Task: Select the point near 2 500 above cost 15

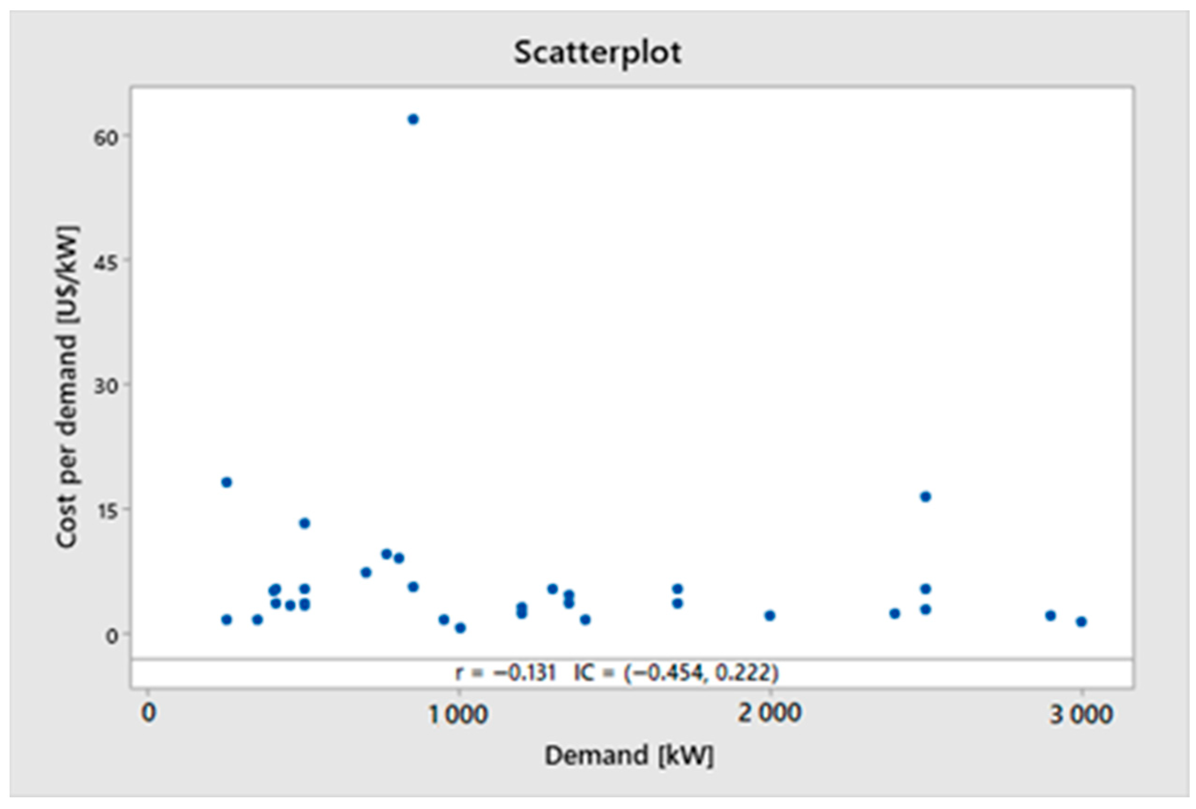Action: click(925, 497)
